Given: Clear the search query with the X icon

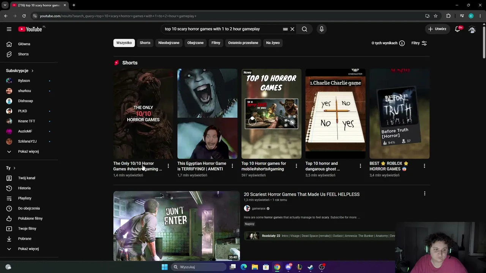Looking at the screenshot, I should (292, 29).
